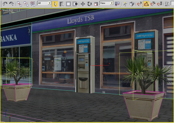Select the right planter pot object
Viewport: 174px width, 123px height.
coord(143,106)
